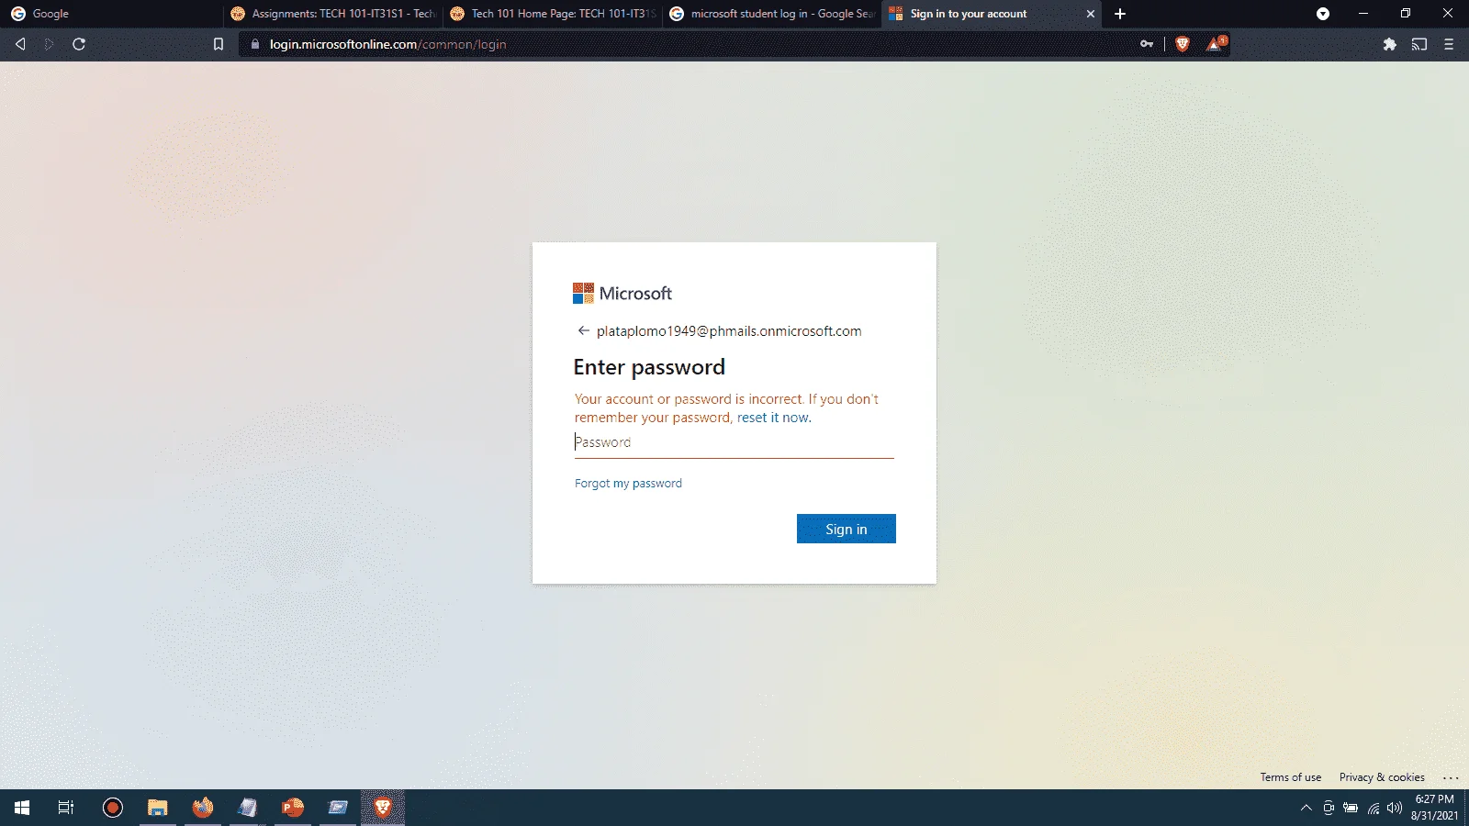Open the taskbar clock and date

(x=1435, y=808)
